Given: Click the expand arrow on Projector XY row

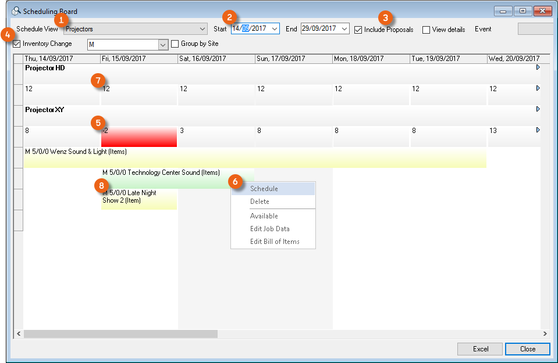Looking at the screenshot, I should pyautogui.click(x=538, y=109).
